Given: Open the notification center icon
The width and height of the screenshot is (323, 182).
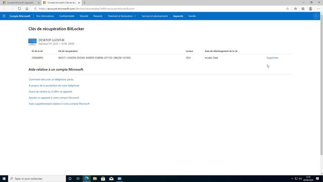Looking at the screenshot, I should click(317, 178).
